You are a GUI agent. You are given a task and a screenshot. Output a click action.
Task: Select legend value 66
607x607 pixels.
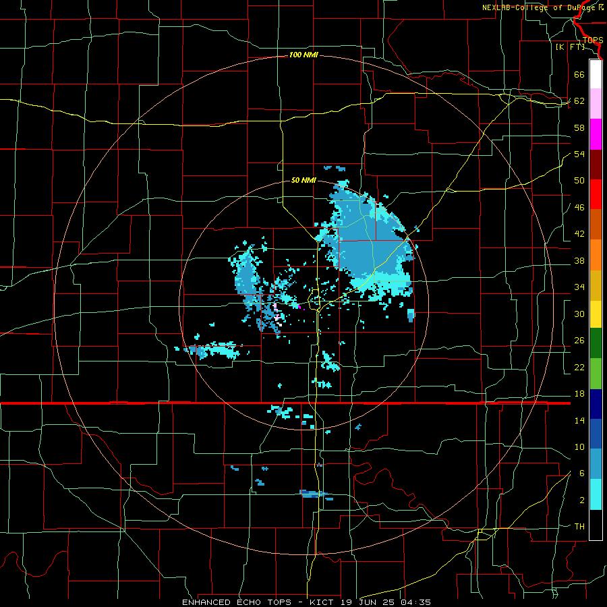(x=579, y=74)
